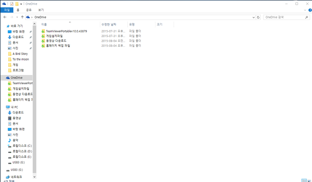This screenshot has width=312, height=182.
Task: Open TeamViewerPort folder in the sidebar tree
Action: [22, 83]
